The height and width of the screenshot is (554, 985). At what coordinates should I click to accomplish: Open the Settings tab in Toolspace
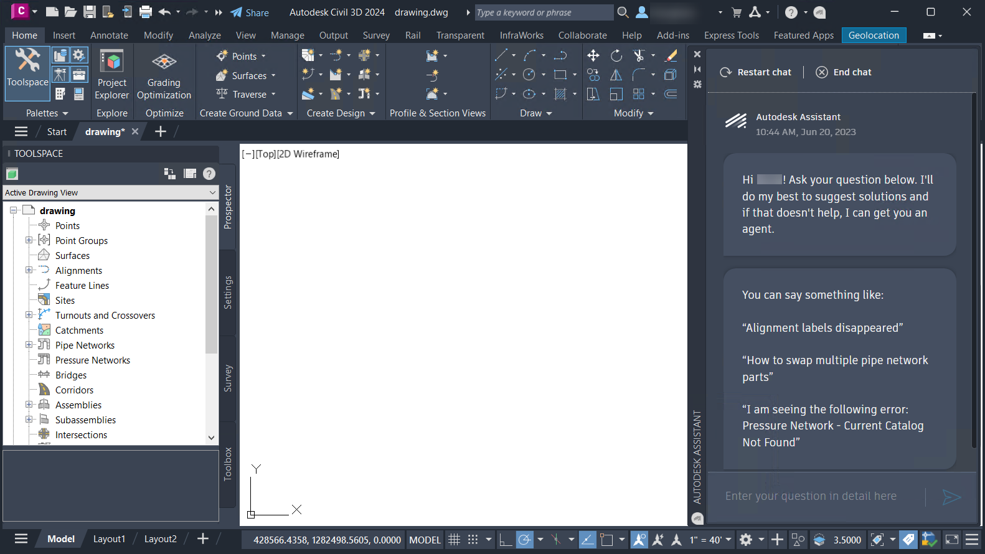(228, 293)
